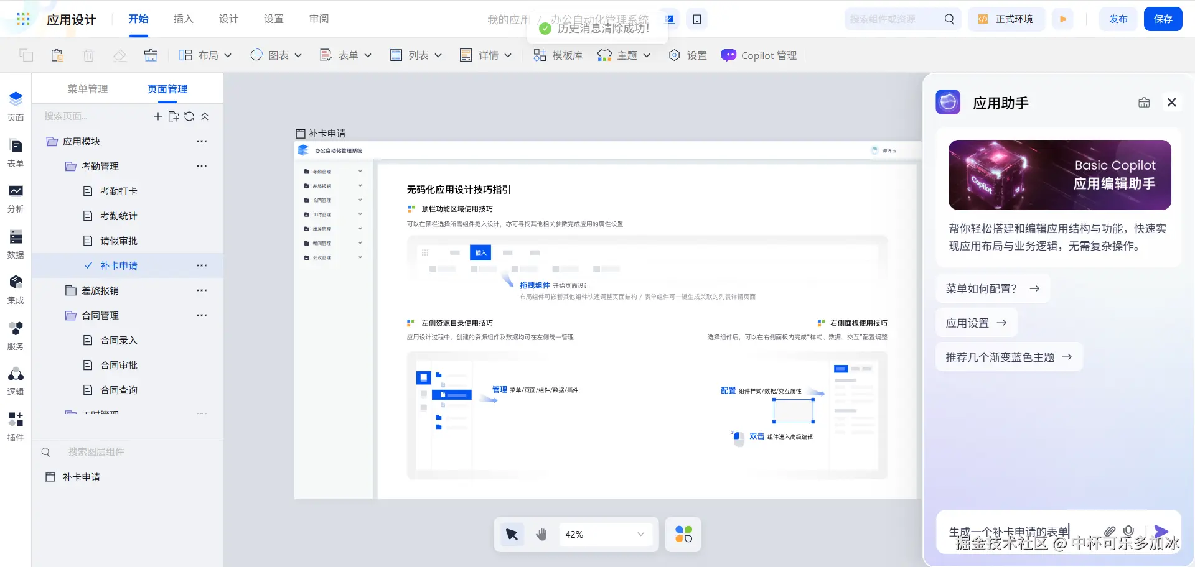Open the app grid launcher icon
This screenshot has width=1195, height=567.
point(23,19)
